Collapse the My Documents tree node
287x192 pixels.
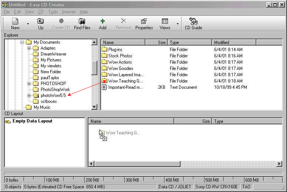point(22,42)
